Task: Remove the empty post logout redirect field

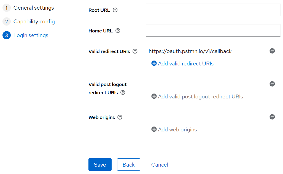Action: (x=272, y=84)
